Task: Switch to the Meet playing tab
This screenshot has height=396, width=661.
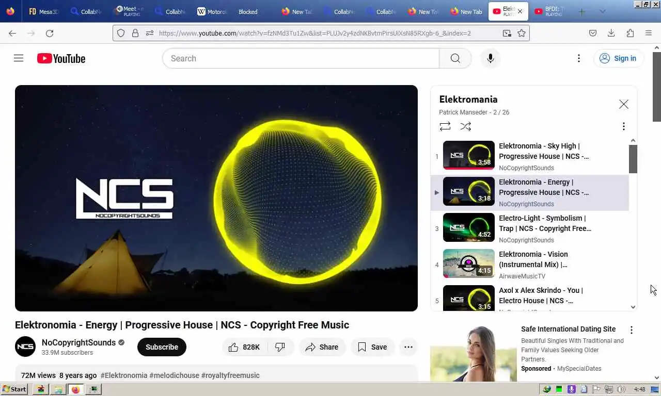Action: (x=129, y=11)
